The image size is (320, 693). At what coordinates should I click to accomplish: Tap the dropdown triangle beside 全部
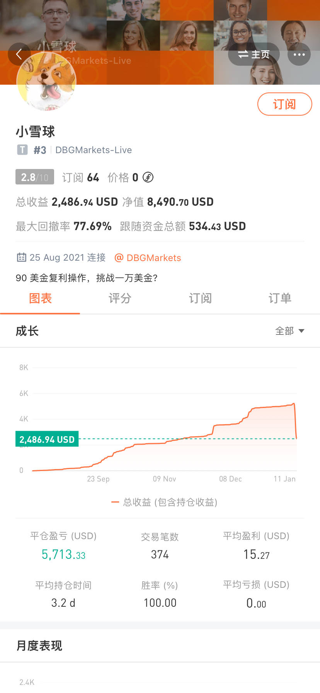tap(301, 331)
